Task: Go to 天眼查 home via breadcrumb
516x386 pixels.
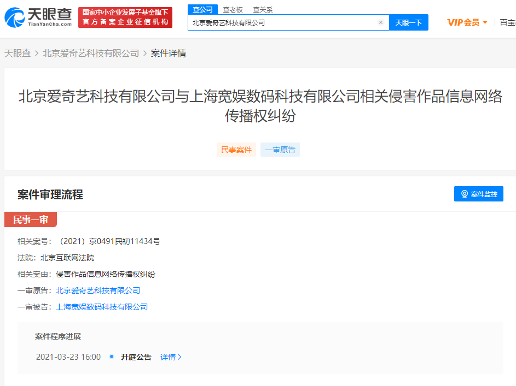Action: click(18, 54)
